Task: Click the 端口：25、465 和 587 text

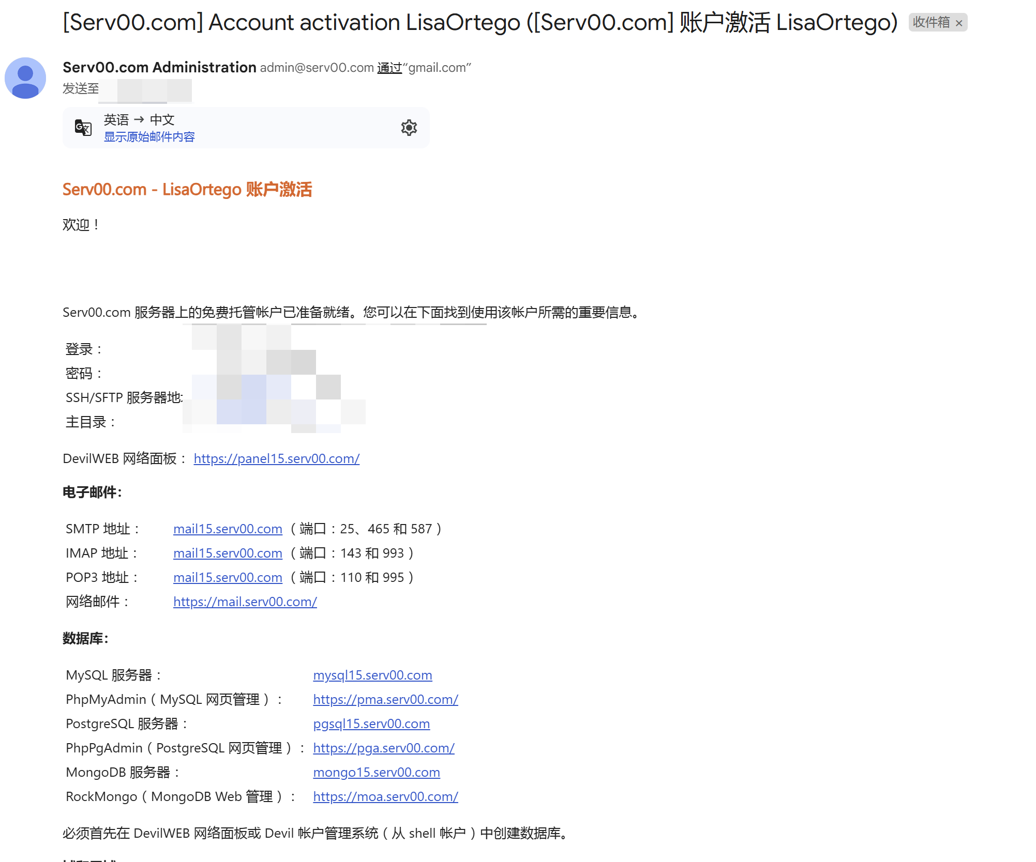Action: tap(366, 529)
